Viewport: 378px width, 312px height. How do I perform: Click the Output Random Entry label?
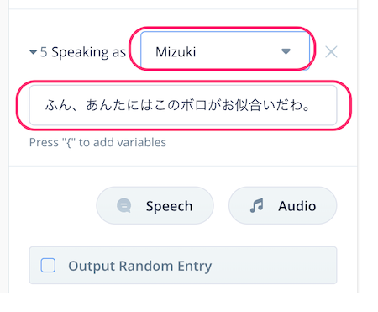(x=140, y=266)
